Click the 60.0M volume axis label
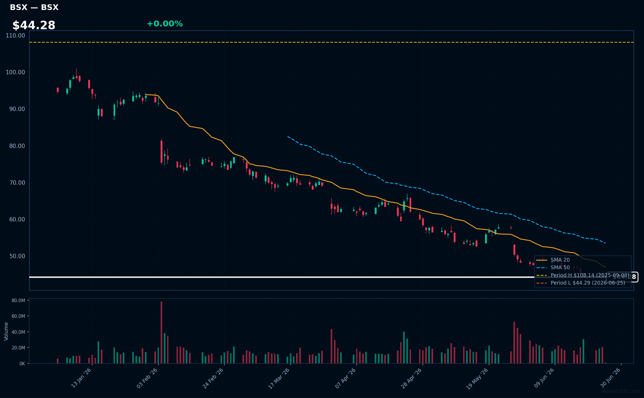Viewport: 644px width, 398px height. pyautogui.click(x=18, y=316)
